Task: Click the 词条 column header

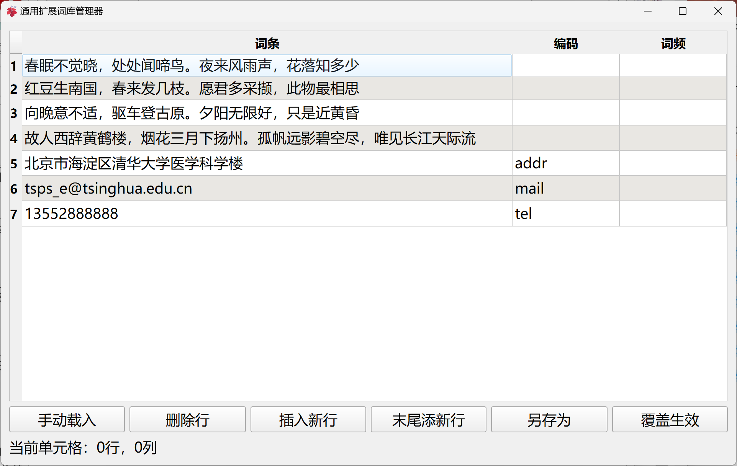Action: (267, 43)
